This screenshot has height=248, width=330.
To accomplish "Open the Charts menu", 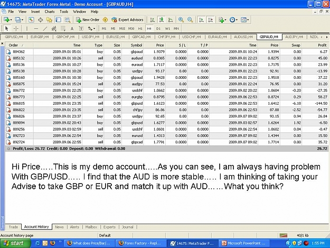I will pos(50,12).
